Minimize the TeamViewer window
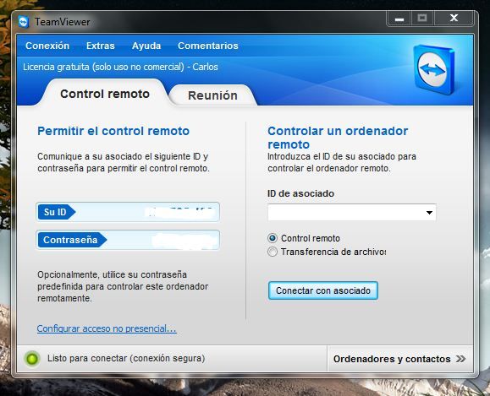 pos(399,19)
